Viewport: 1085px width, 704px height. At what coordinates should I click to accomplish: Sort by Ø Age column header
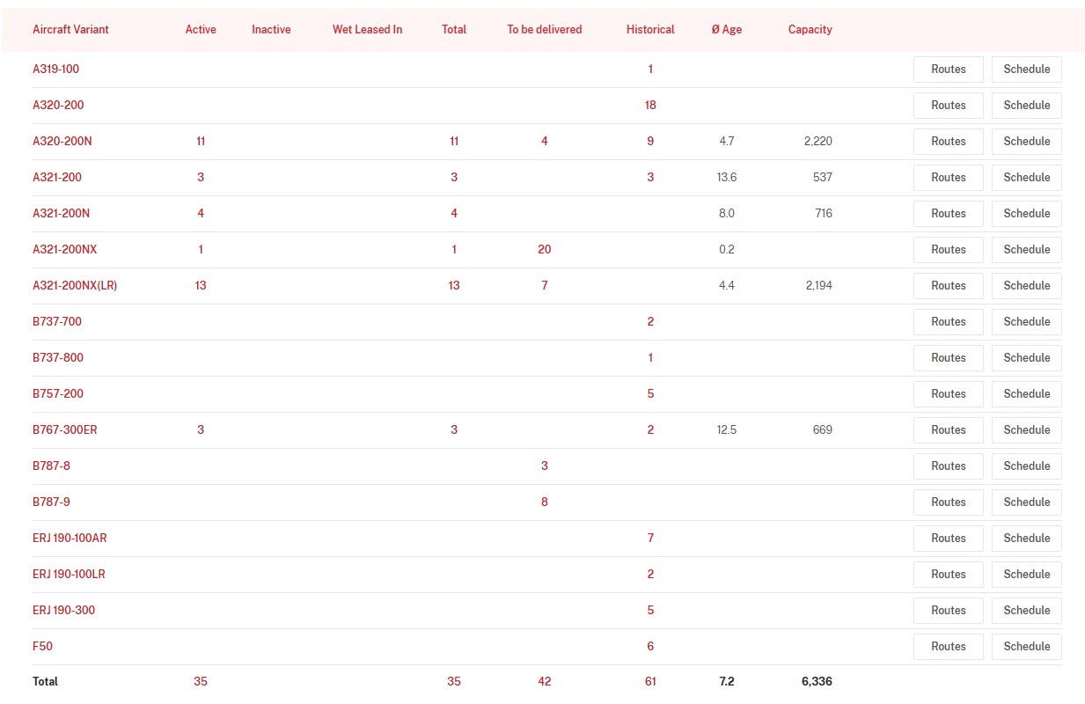point(727,30)
